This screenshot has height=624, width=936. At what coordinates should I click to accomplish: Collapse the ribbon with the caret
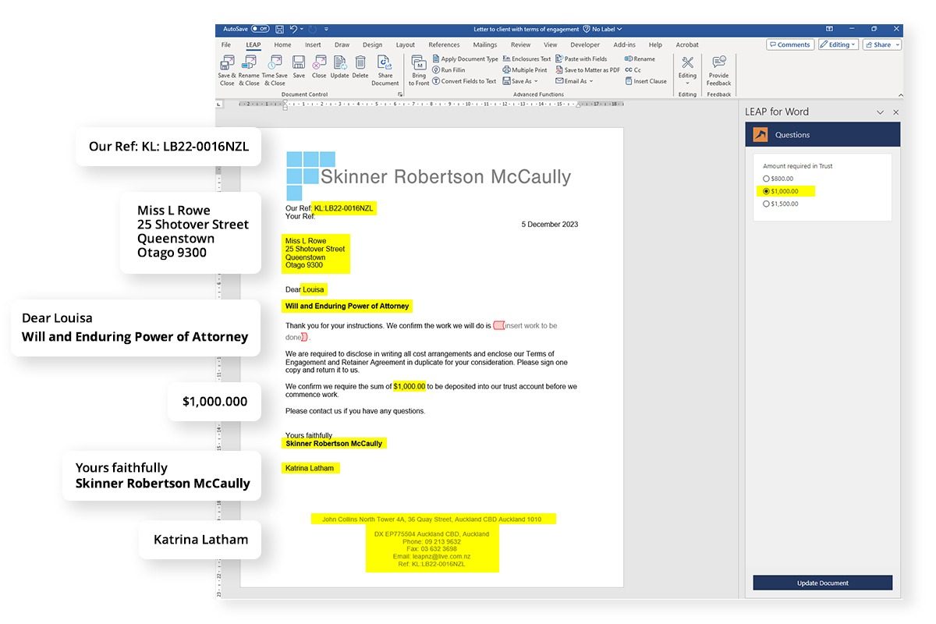point(899,94)
